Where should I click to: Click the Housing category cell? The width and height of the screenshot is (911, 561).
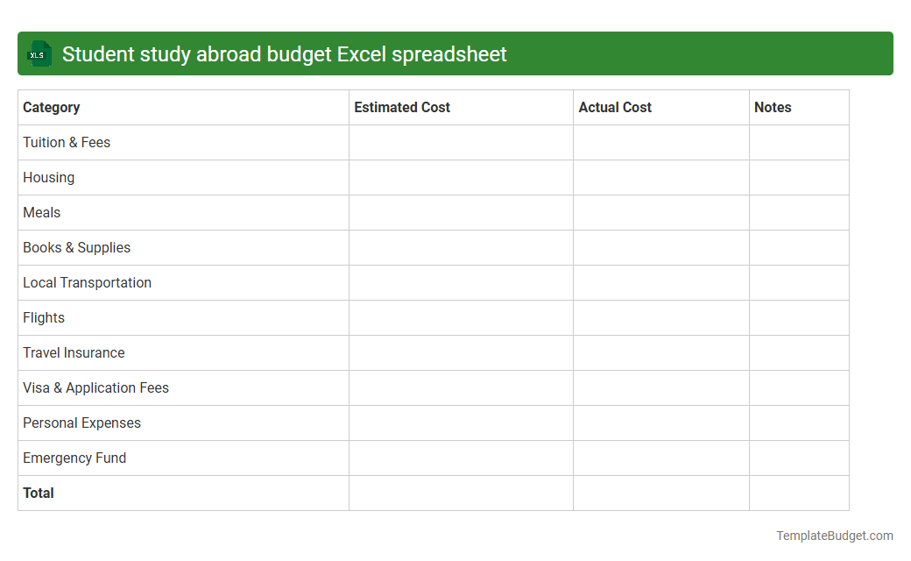point(48,177)
